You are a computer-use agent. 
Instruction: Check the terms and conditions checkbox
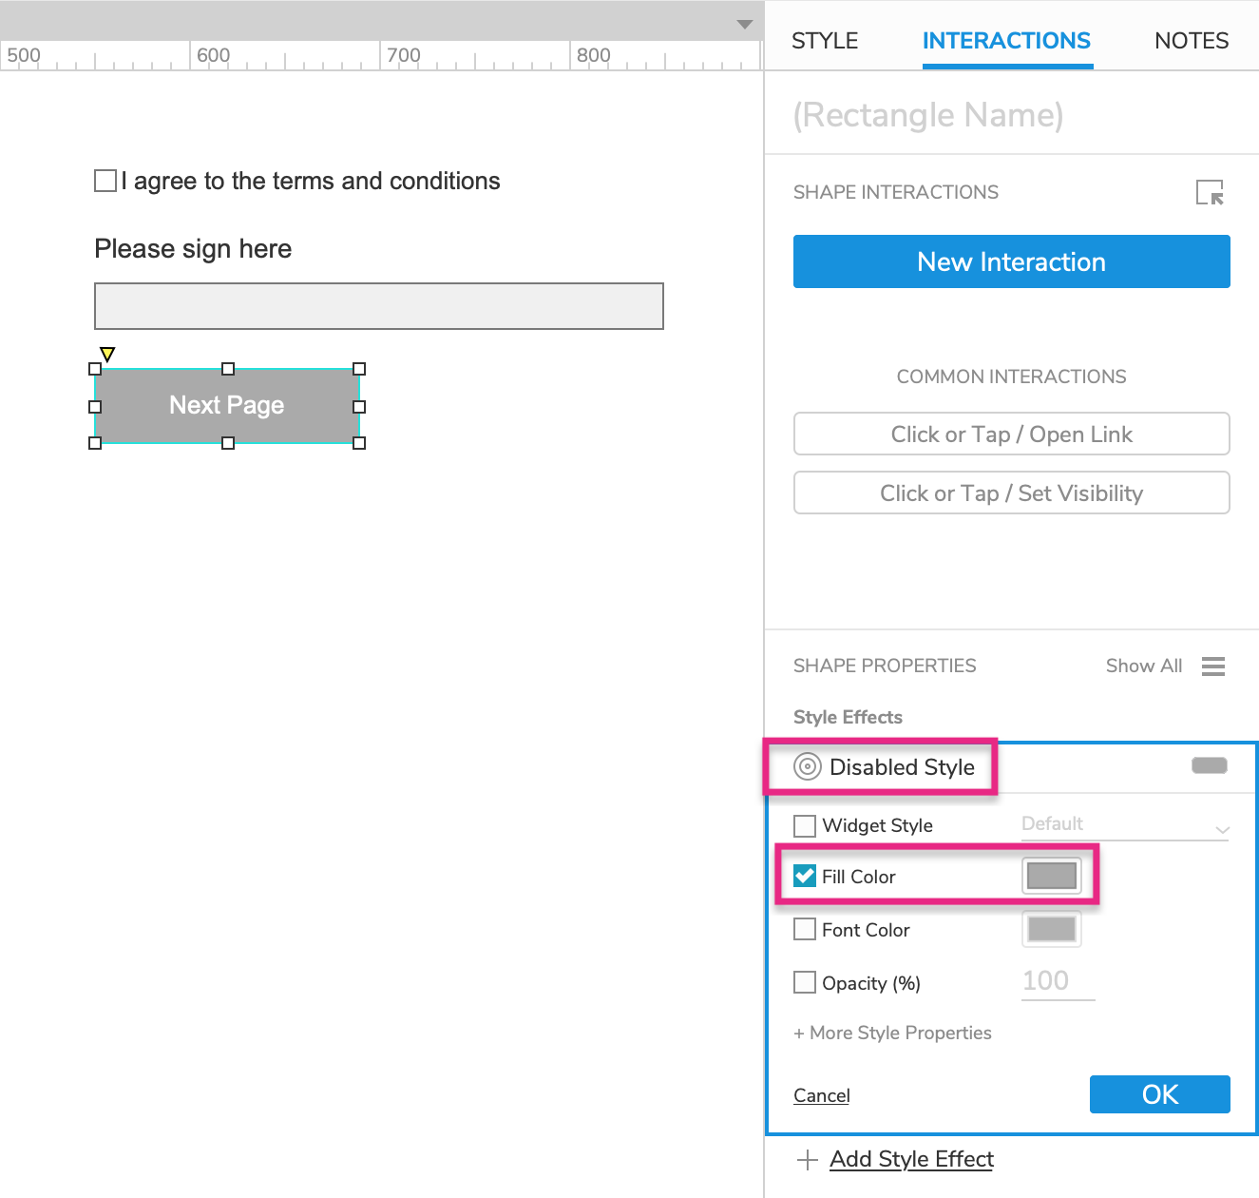(x=105, y=181)
